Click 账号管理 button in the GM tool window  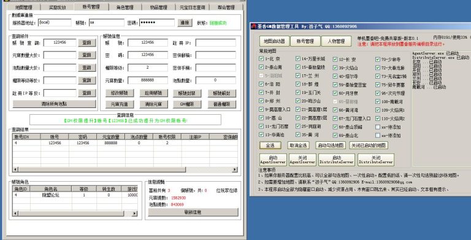(x=305, y=41)
